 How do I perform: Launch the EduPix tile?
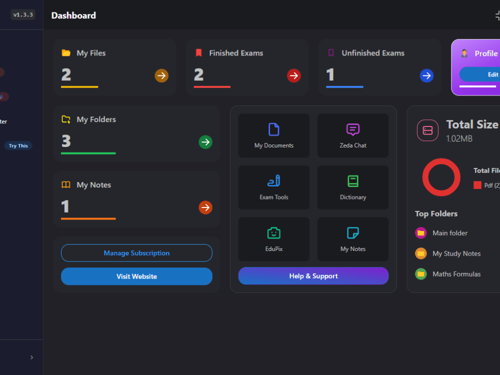[x=274, y=239]
